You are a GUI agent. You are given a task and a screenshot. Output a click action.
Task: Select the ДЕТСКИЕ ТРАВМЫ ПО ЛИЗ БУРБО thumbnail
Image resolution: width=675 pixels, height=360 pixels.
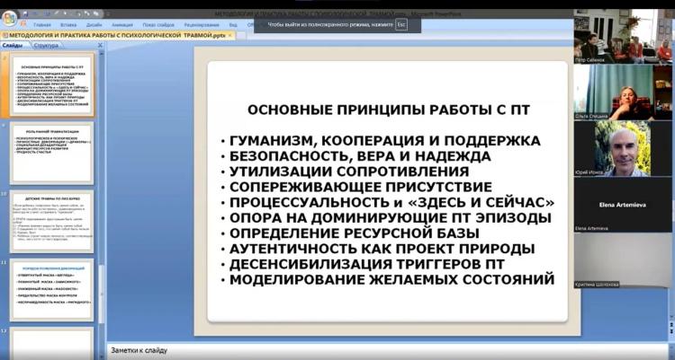[x=52, y=221]
